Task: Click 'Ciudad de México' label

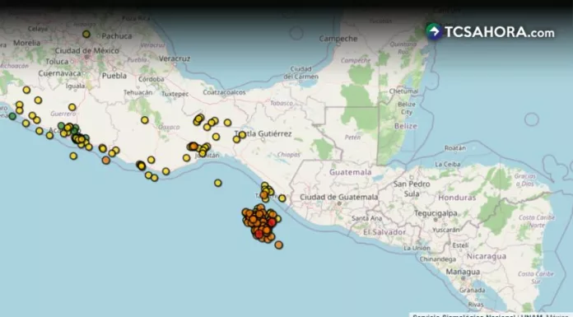Action: point(87,50)
